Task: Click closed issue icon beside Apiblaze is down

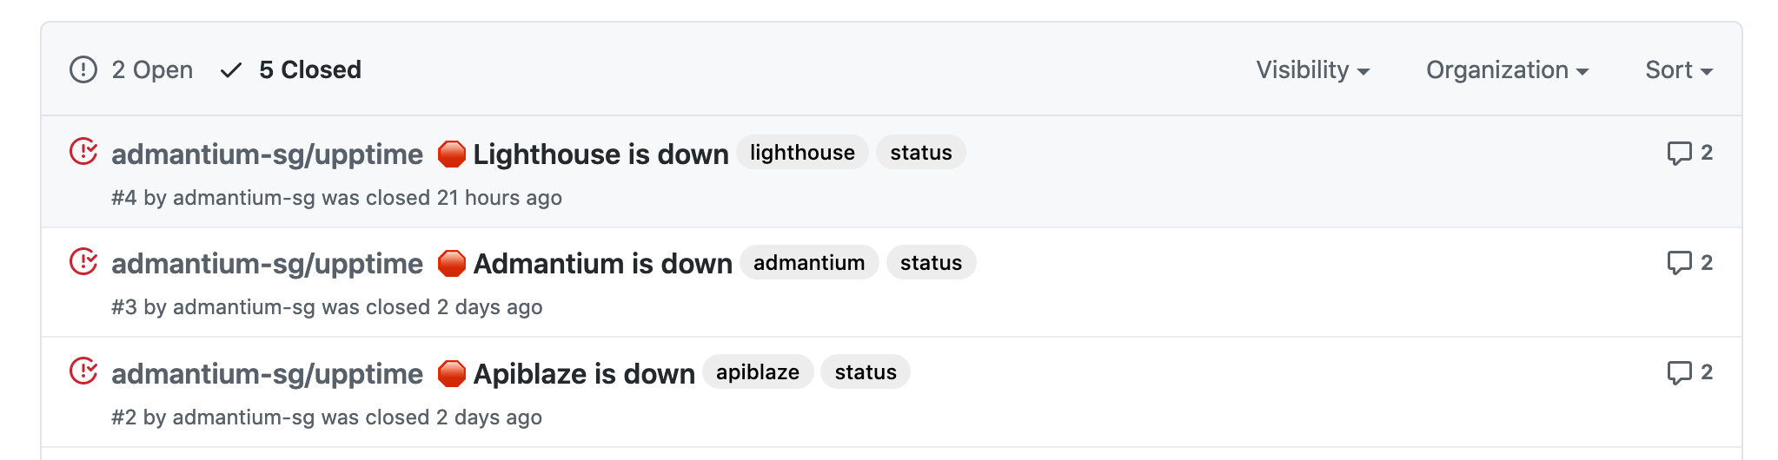Action: (x=83, y=371)
